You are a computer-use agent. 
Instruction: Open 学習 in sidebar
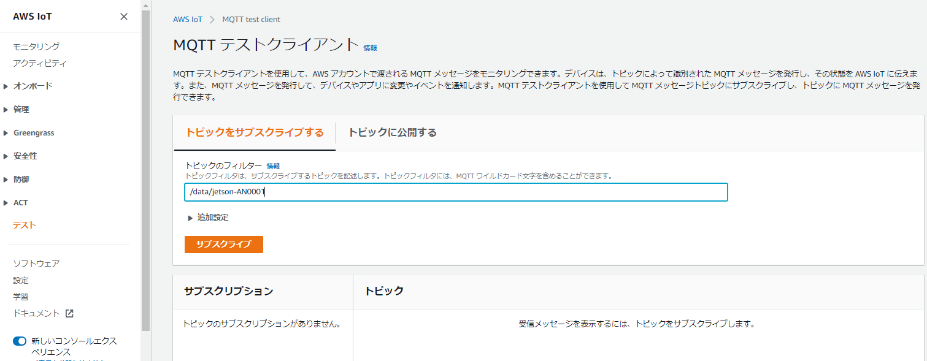(21, 297)
